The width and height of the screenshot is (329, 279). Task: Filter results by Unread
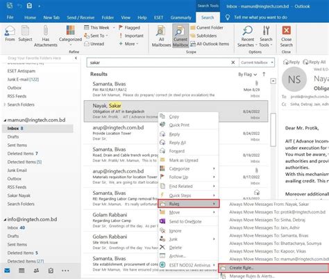[x=94, y=44]
